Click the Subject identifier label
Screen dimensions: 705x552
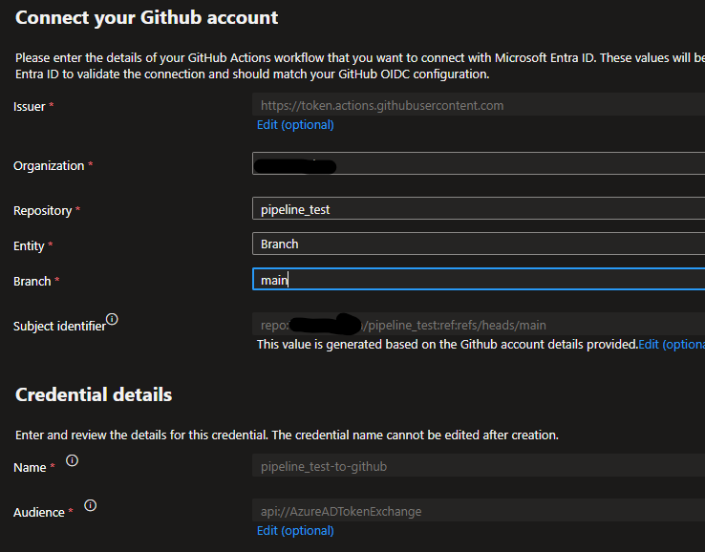coord(59,326)
